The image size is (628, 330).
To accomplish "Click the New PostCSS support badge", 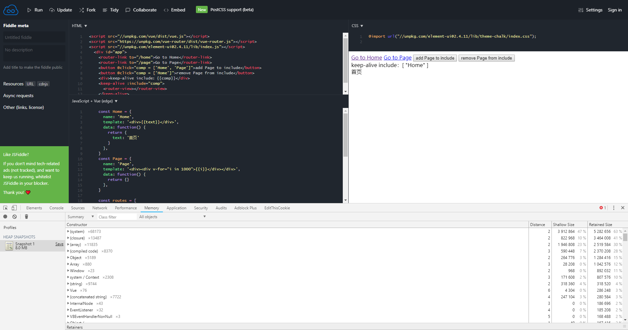I will (x=202, y=9).
